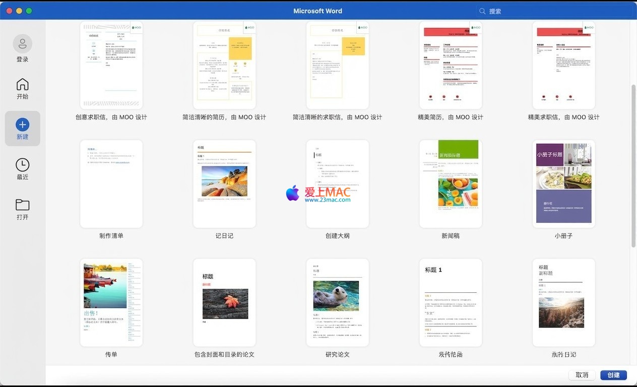Click the 取消 button
This screenshot has height=387, width=637.
click(582, 375)
